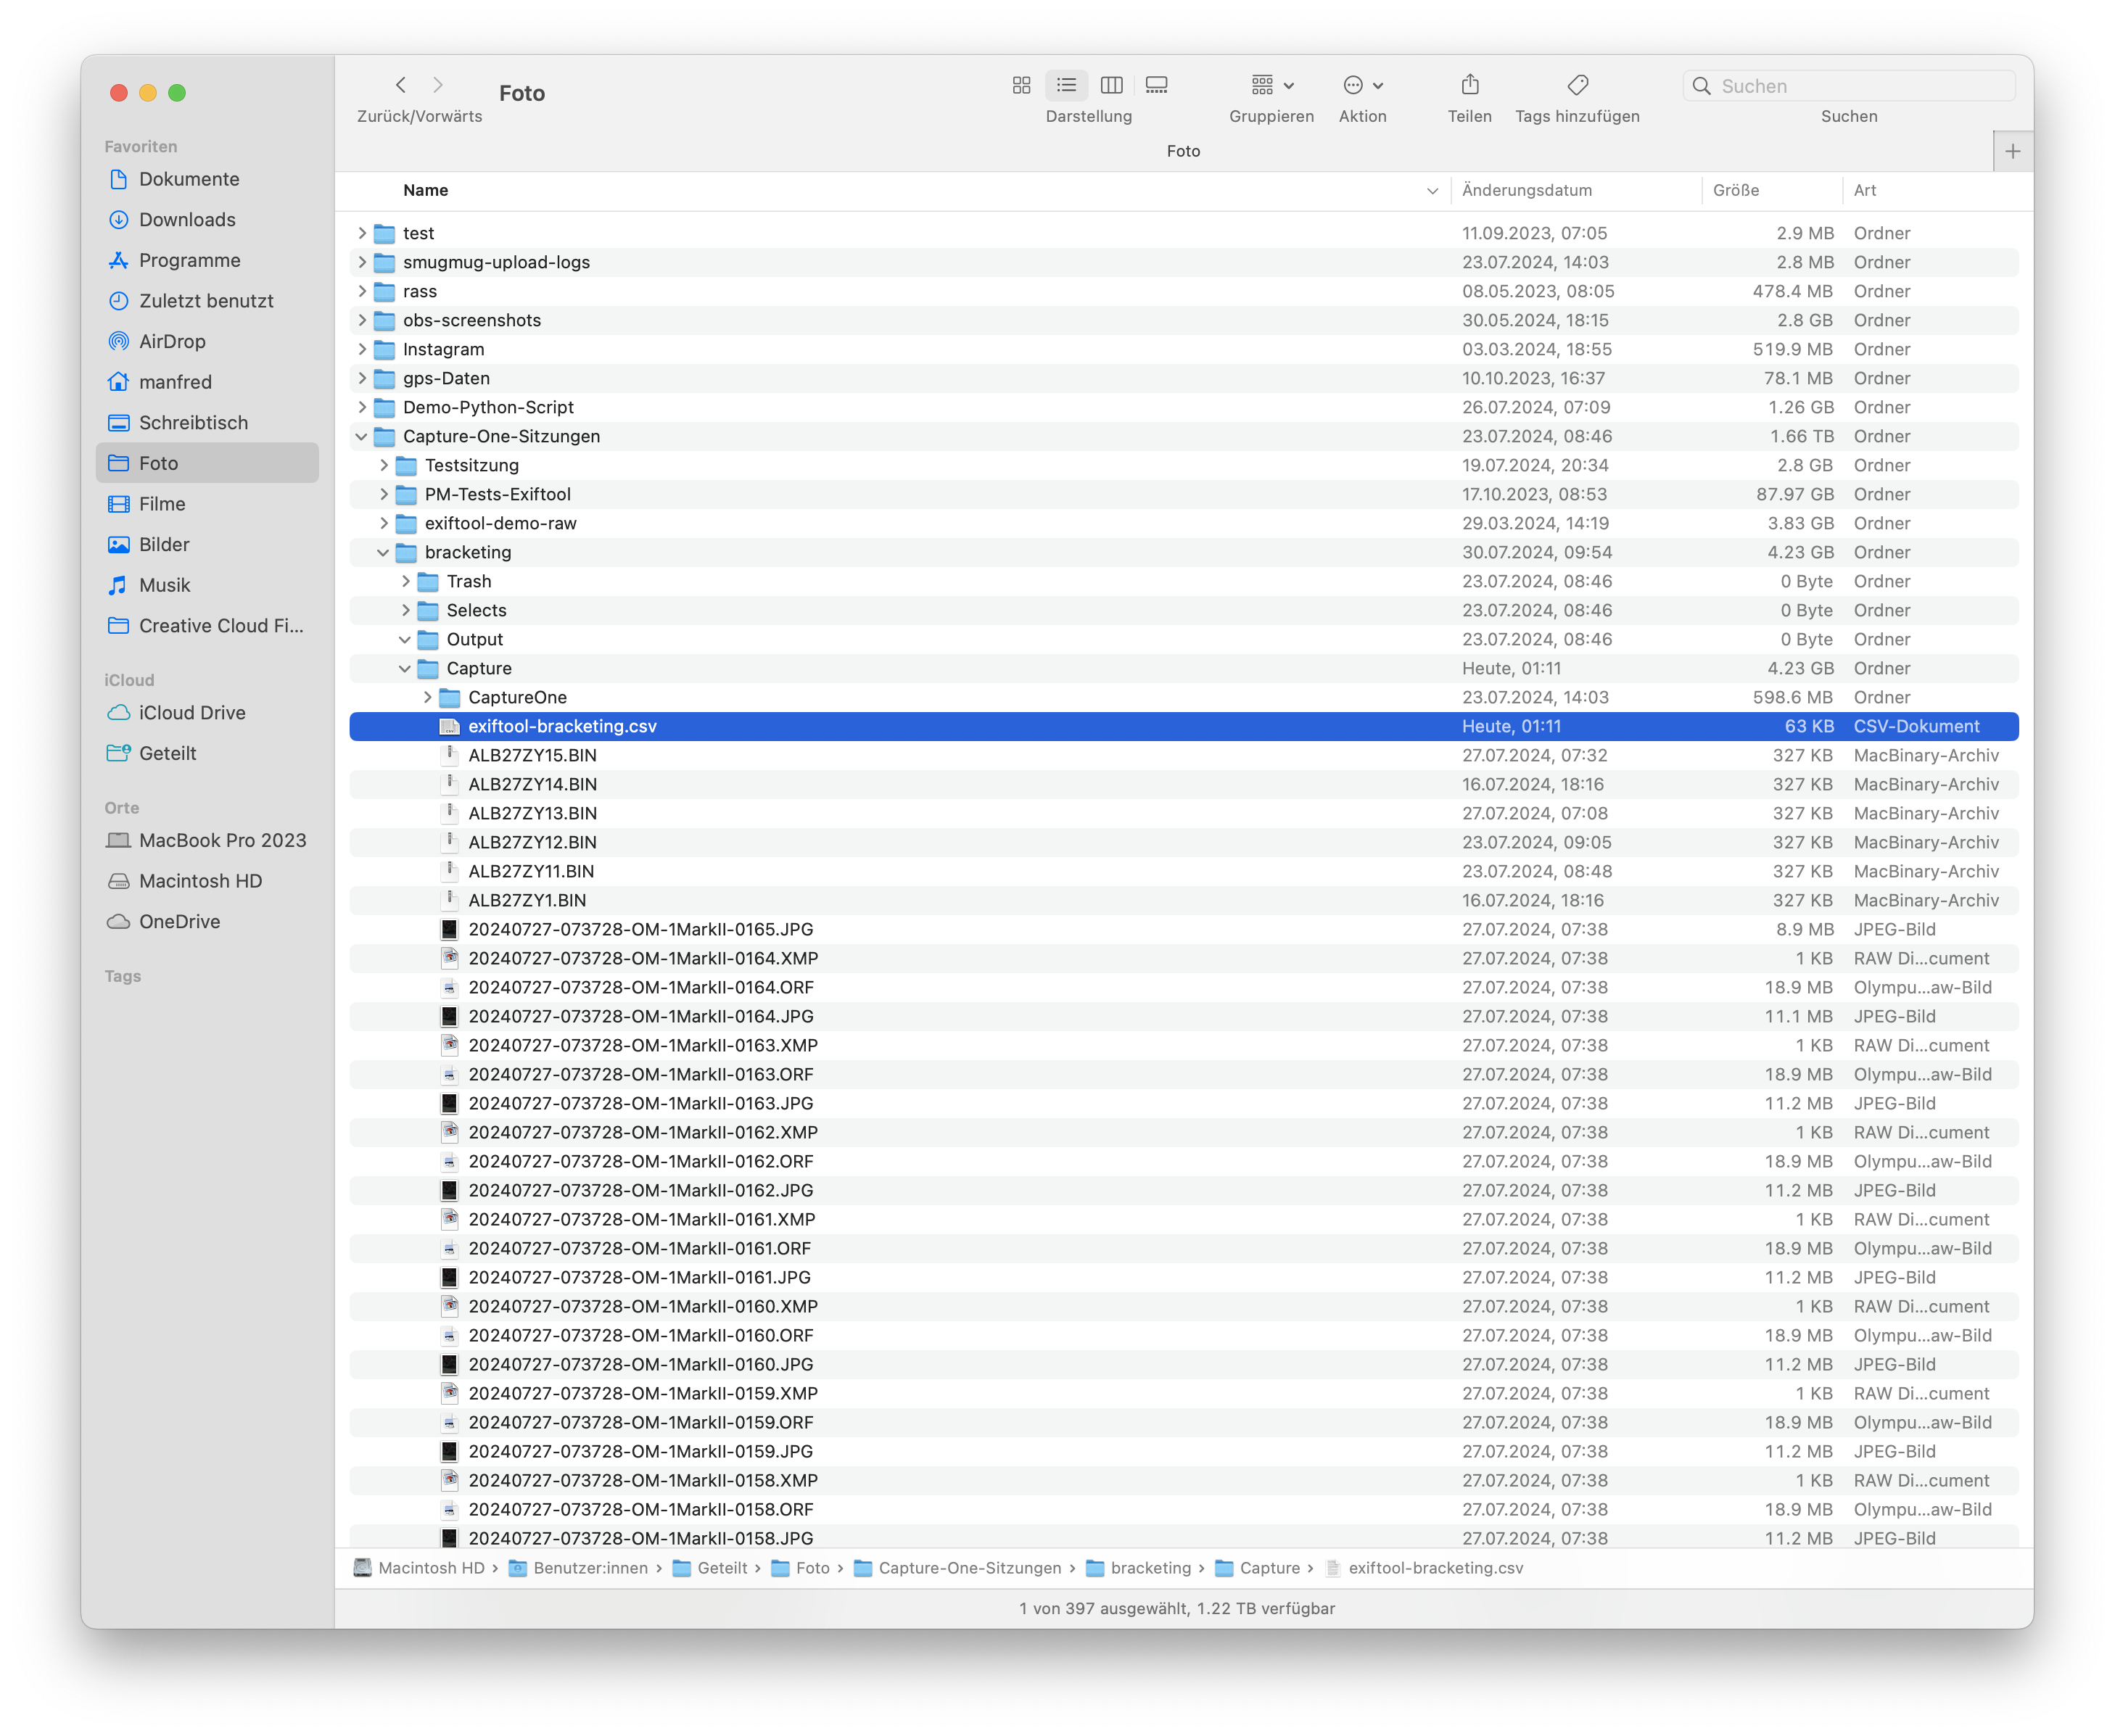Viewport: 2115px width, 1736px height.
Task: Open AirDrop in the sidebar
Action: tap(172, 341)
